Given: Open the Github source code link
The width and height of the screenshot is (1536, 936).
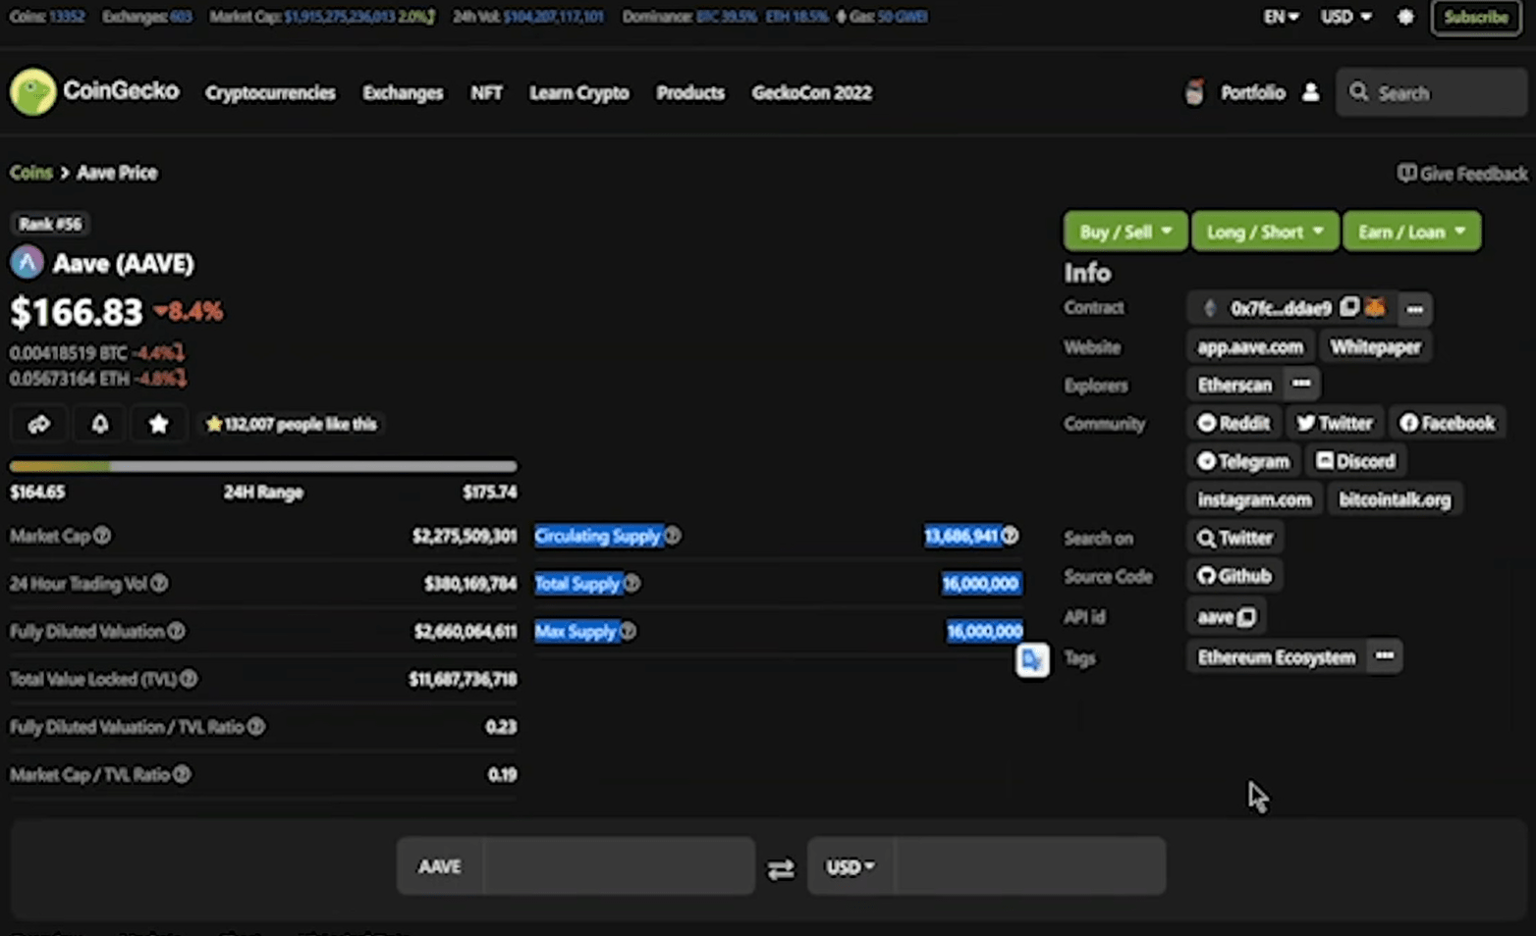Looking at the screenshot, I should pyautogui.click(x=1234, y=576).
